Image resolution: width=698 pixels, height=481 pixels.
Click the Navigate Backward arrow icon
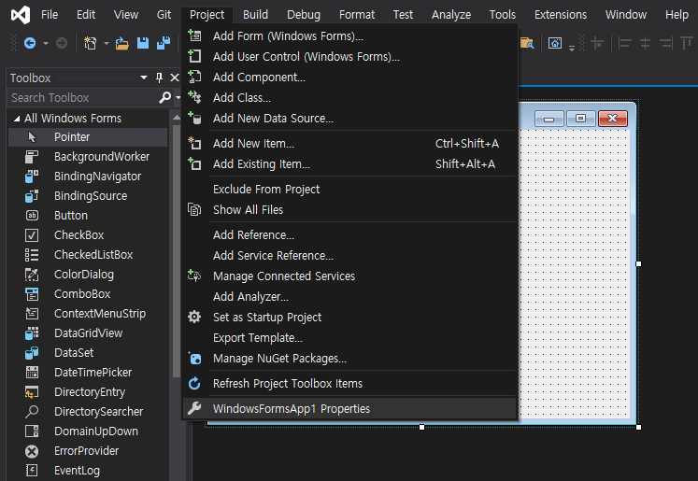point(30,43)
